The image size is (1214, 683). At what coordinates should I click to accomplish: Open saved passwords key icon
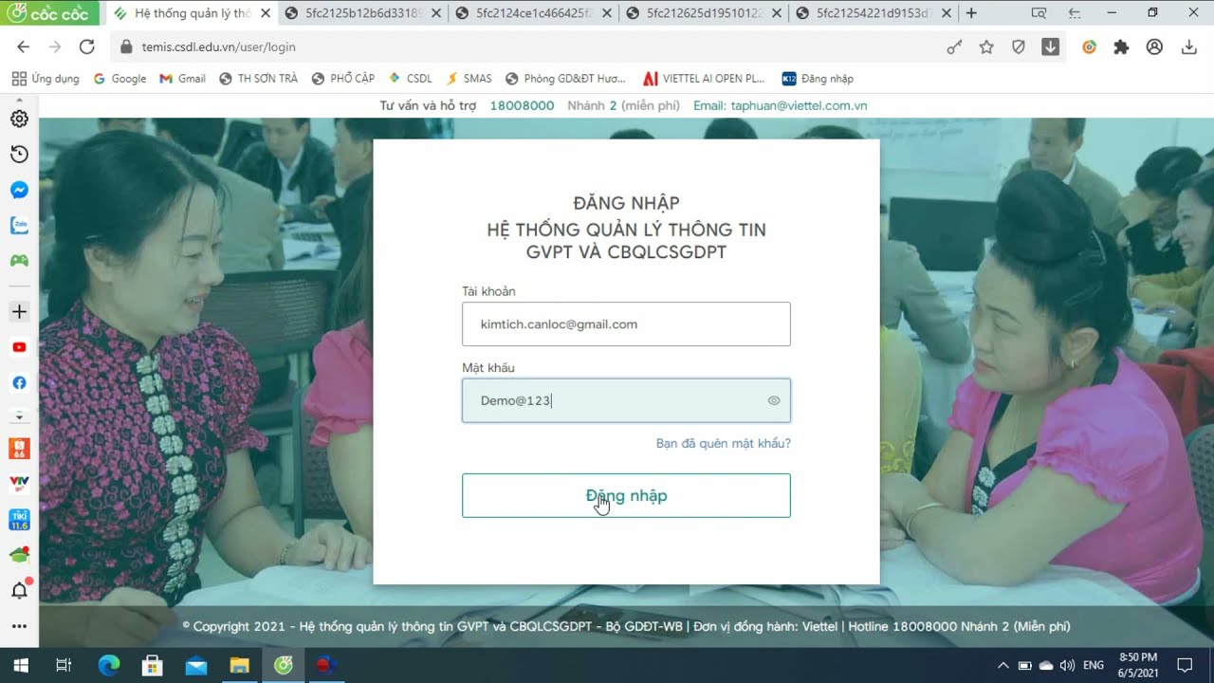[x=954, y=46]
